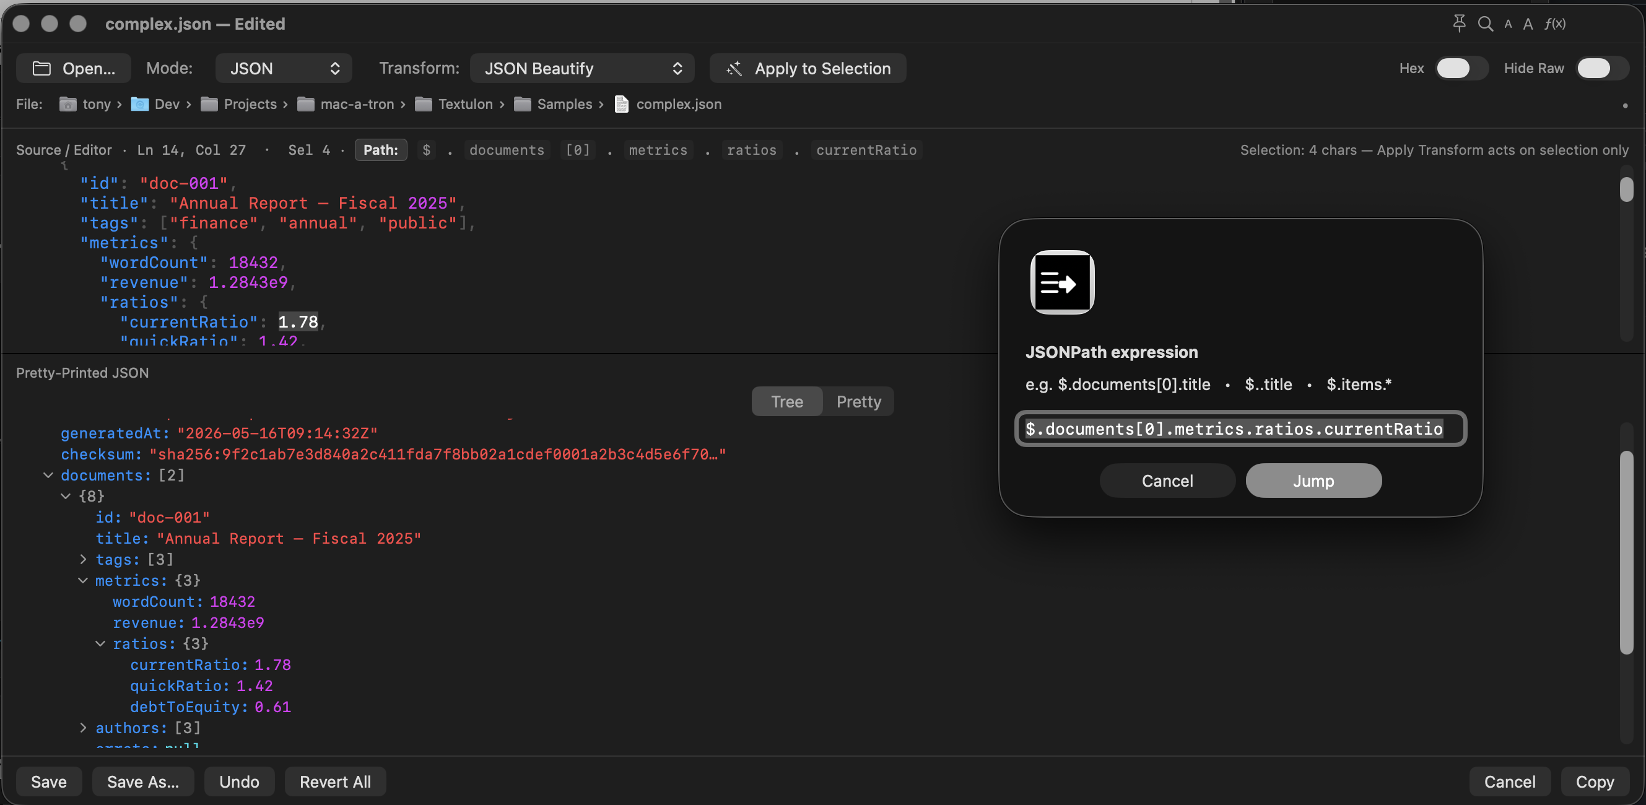The height and width of the screenshot is (805, 1646).
Task: Click the documents path segment
Action: 507,149
